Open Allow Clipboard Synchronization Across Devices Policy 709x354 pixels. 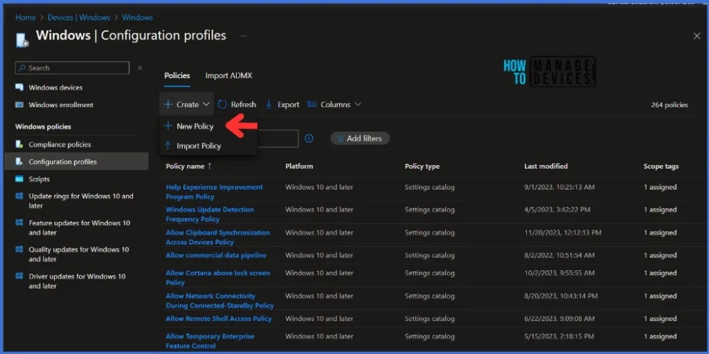point(218,237)
